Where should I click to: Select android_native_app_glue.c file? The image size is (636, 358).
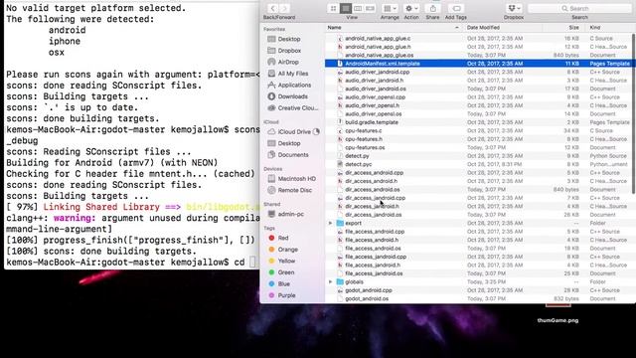(478, 38)
